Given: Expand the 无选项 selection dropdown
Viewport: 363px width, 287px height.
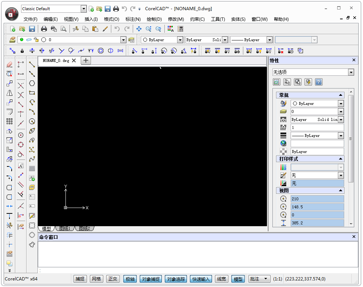Looking at the screenshot, I should [x=351, y=72].
